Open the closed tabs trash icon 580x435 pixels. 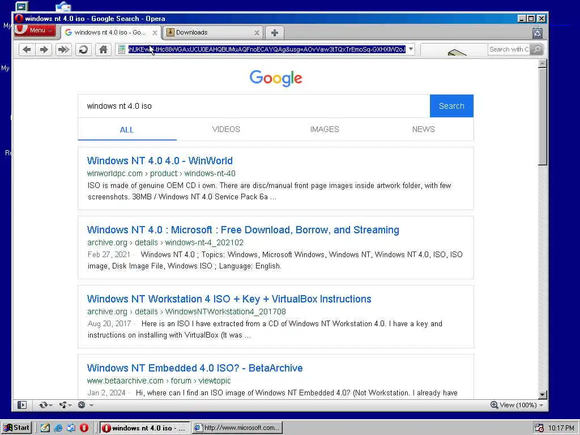pos(538,33)
